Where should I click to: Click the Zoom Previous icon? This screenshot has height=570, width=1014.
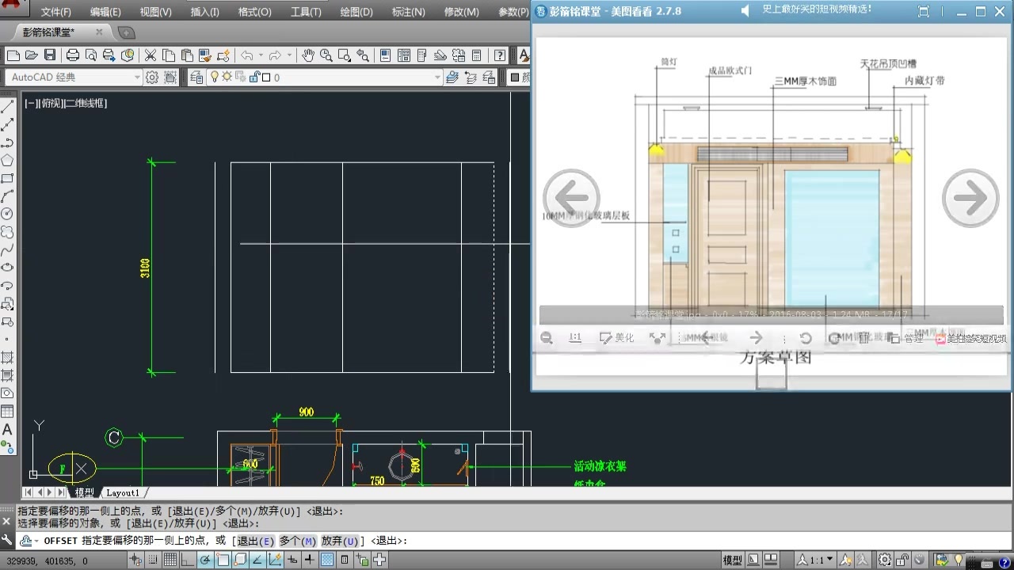(363, 55)
